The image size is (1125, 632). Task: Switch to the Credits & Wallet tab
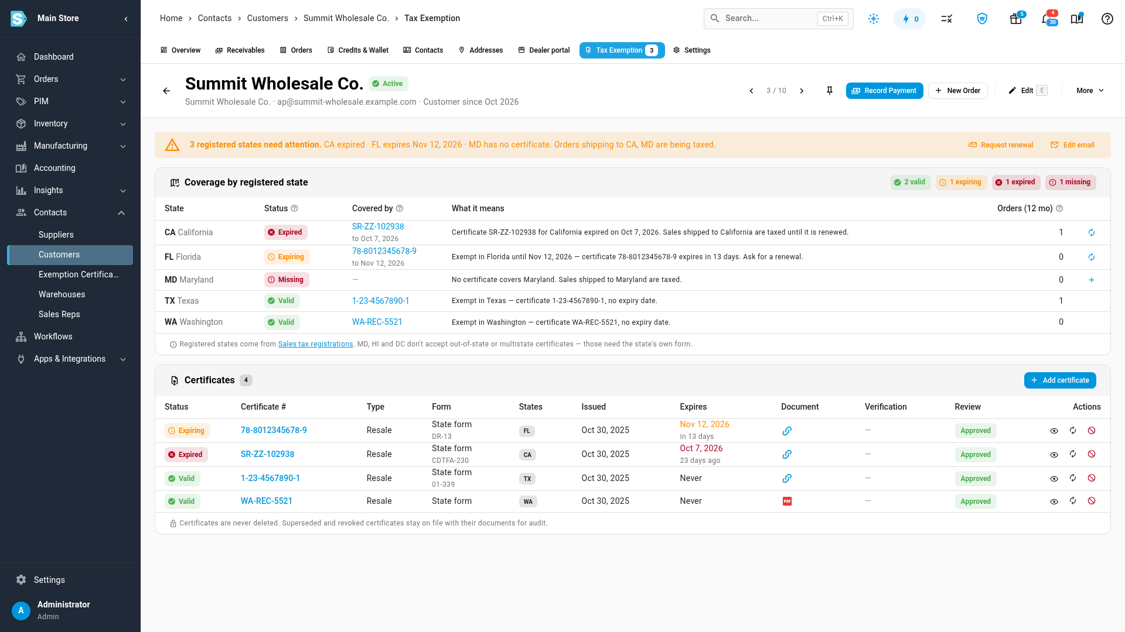coord(358,50)
